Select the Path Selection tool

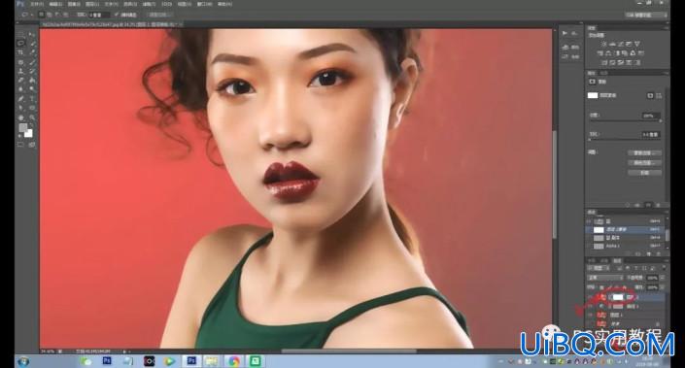tap(20, 108)
